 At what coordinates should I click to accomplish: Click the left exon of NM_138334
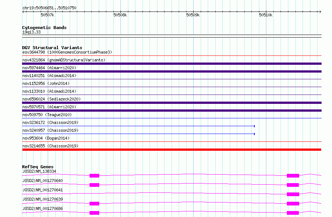94,176
